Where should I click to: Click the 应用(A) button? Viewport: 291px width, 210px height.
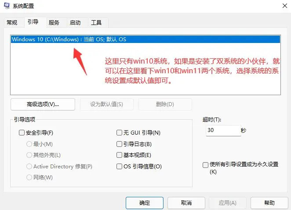pos(228,203)
